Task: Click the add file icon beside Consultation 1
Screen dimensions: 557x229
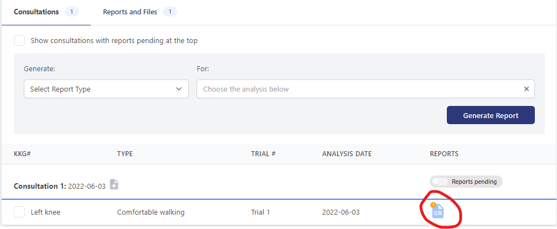Action: pyautogui.click(x=114, y=184)
